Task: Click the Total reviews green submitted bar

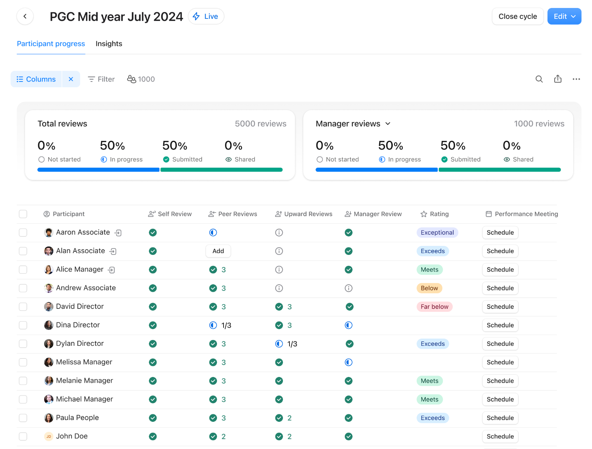Action: pos(221,170)
